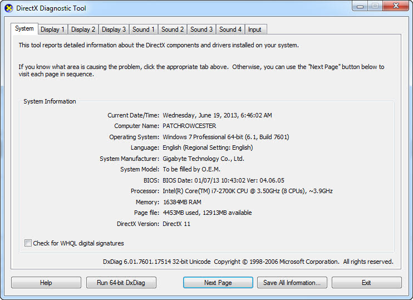
Task: Go to the Display 3 tab
Action: 114,29
